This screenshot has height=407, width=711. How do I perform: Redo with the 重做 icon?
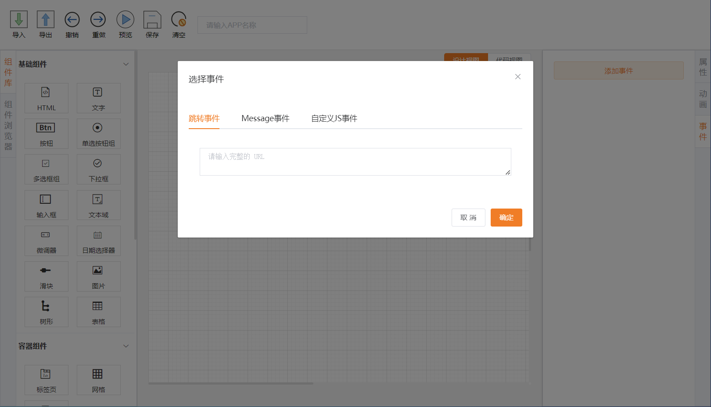pyautogui.click(x=98, y=20)
